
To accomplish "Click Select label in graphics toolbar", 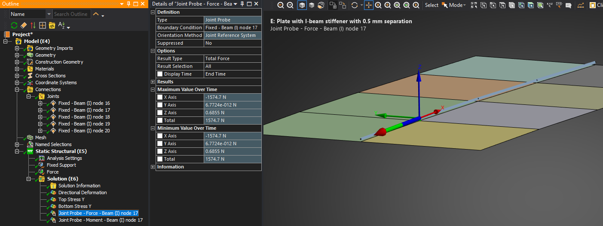I will click(x=432, y=5).
